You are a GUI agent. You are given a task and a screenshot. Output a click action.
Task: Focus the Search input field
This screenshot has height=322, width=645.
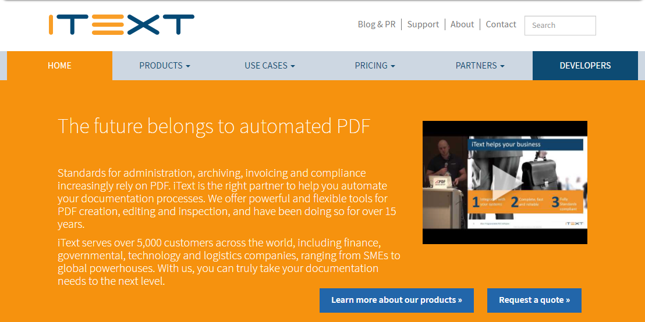pyautogui.click(x=560, y=26)
